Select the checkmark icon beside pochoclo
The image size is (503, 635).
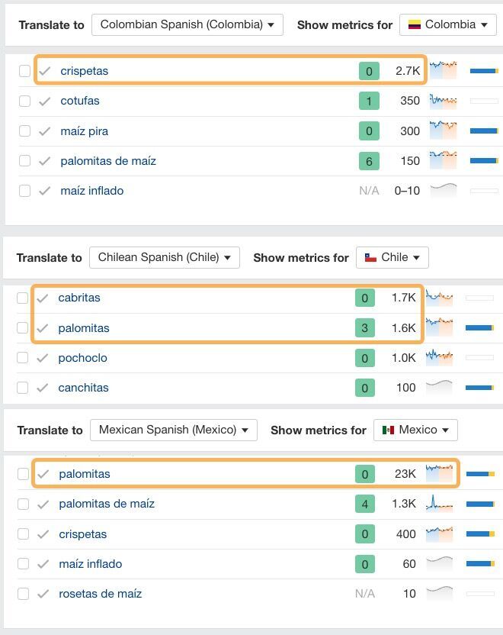(x=43, y=357)
